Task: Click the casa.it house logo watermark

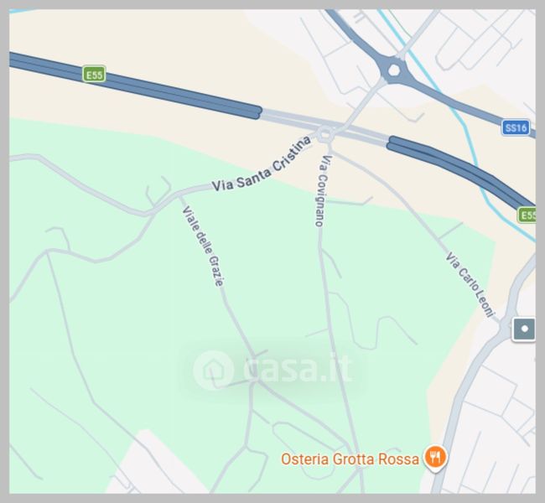Action: pos(213,370)
